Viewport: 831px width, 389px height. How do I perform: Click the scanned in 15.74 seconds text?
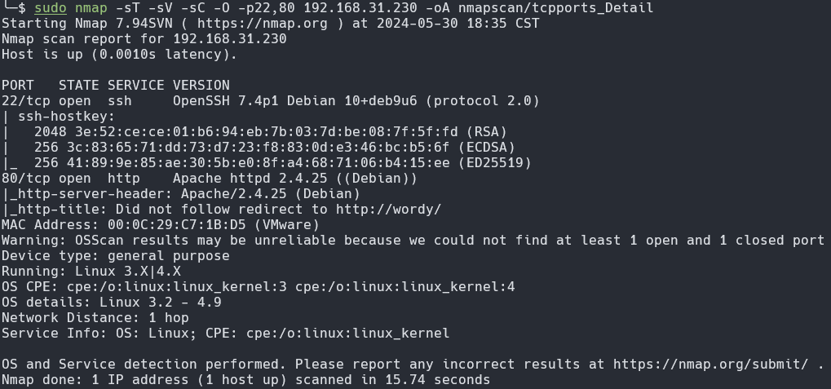(393, 380)
